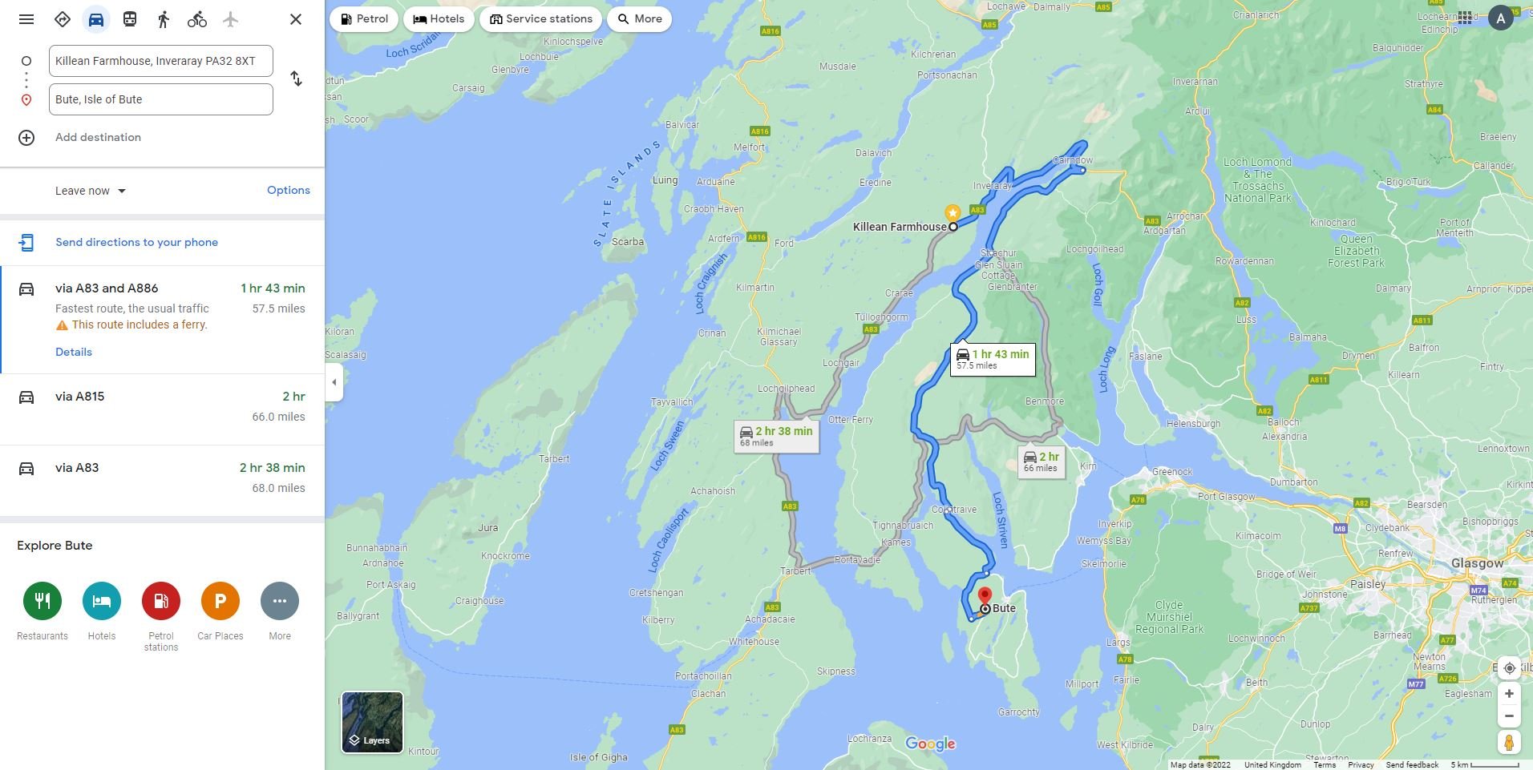Filter map by Hotels chip
Screen dimensions: 1533x770
(x=439, y=19)
